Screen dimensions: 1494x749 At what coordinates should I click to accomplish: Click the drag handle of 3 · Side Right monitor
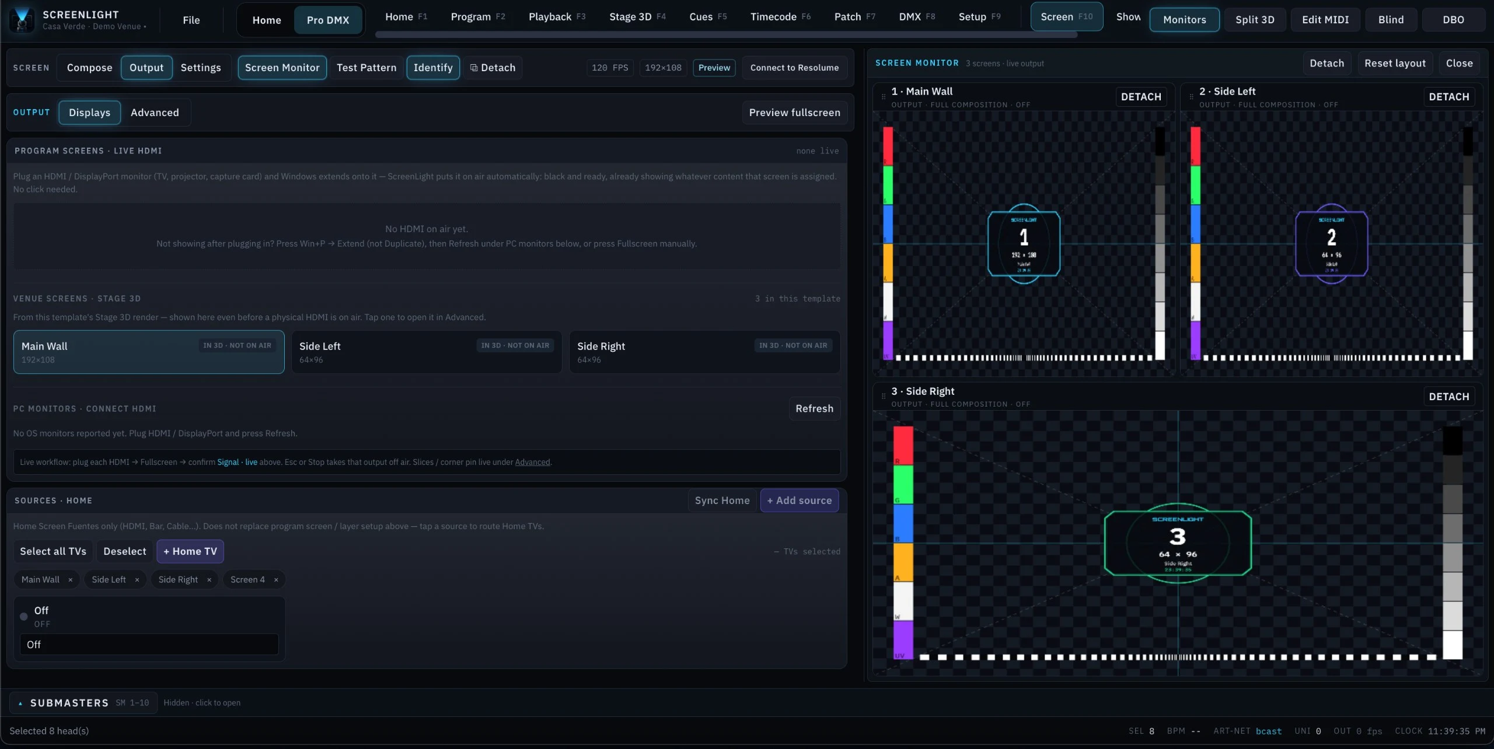884,396
